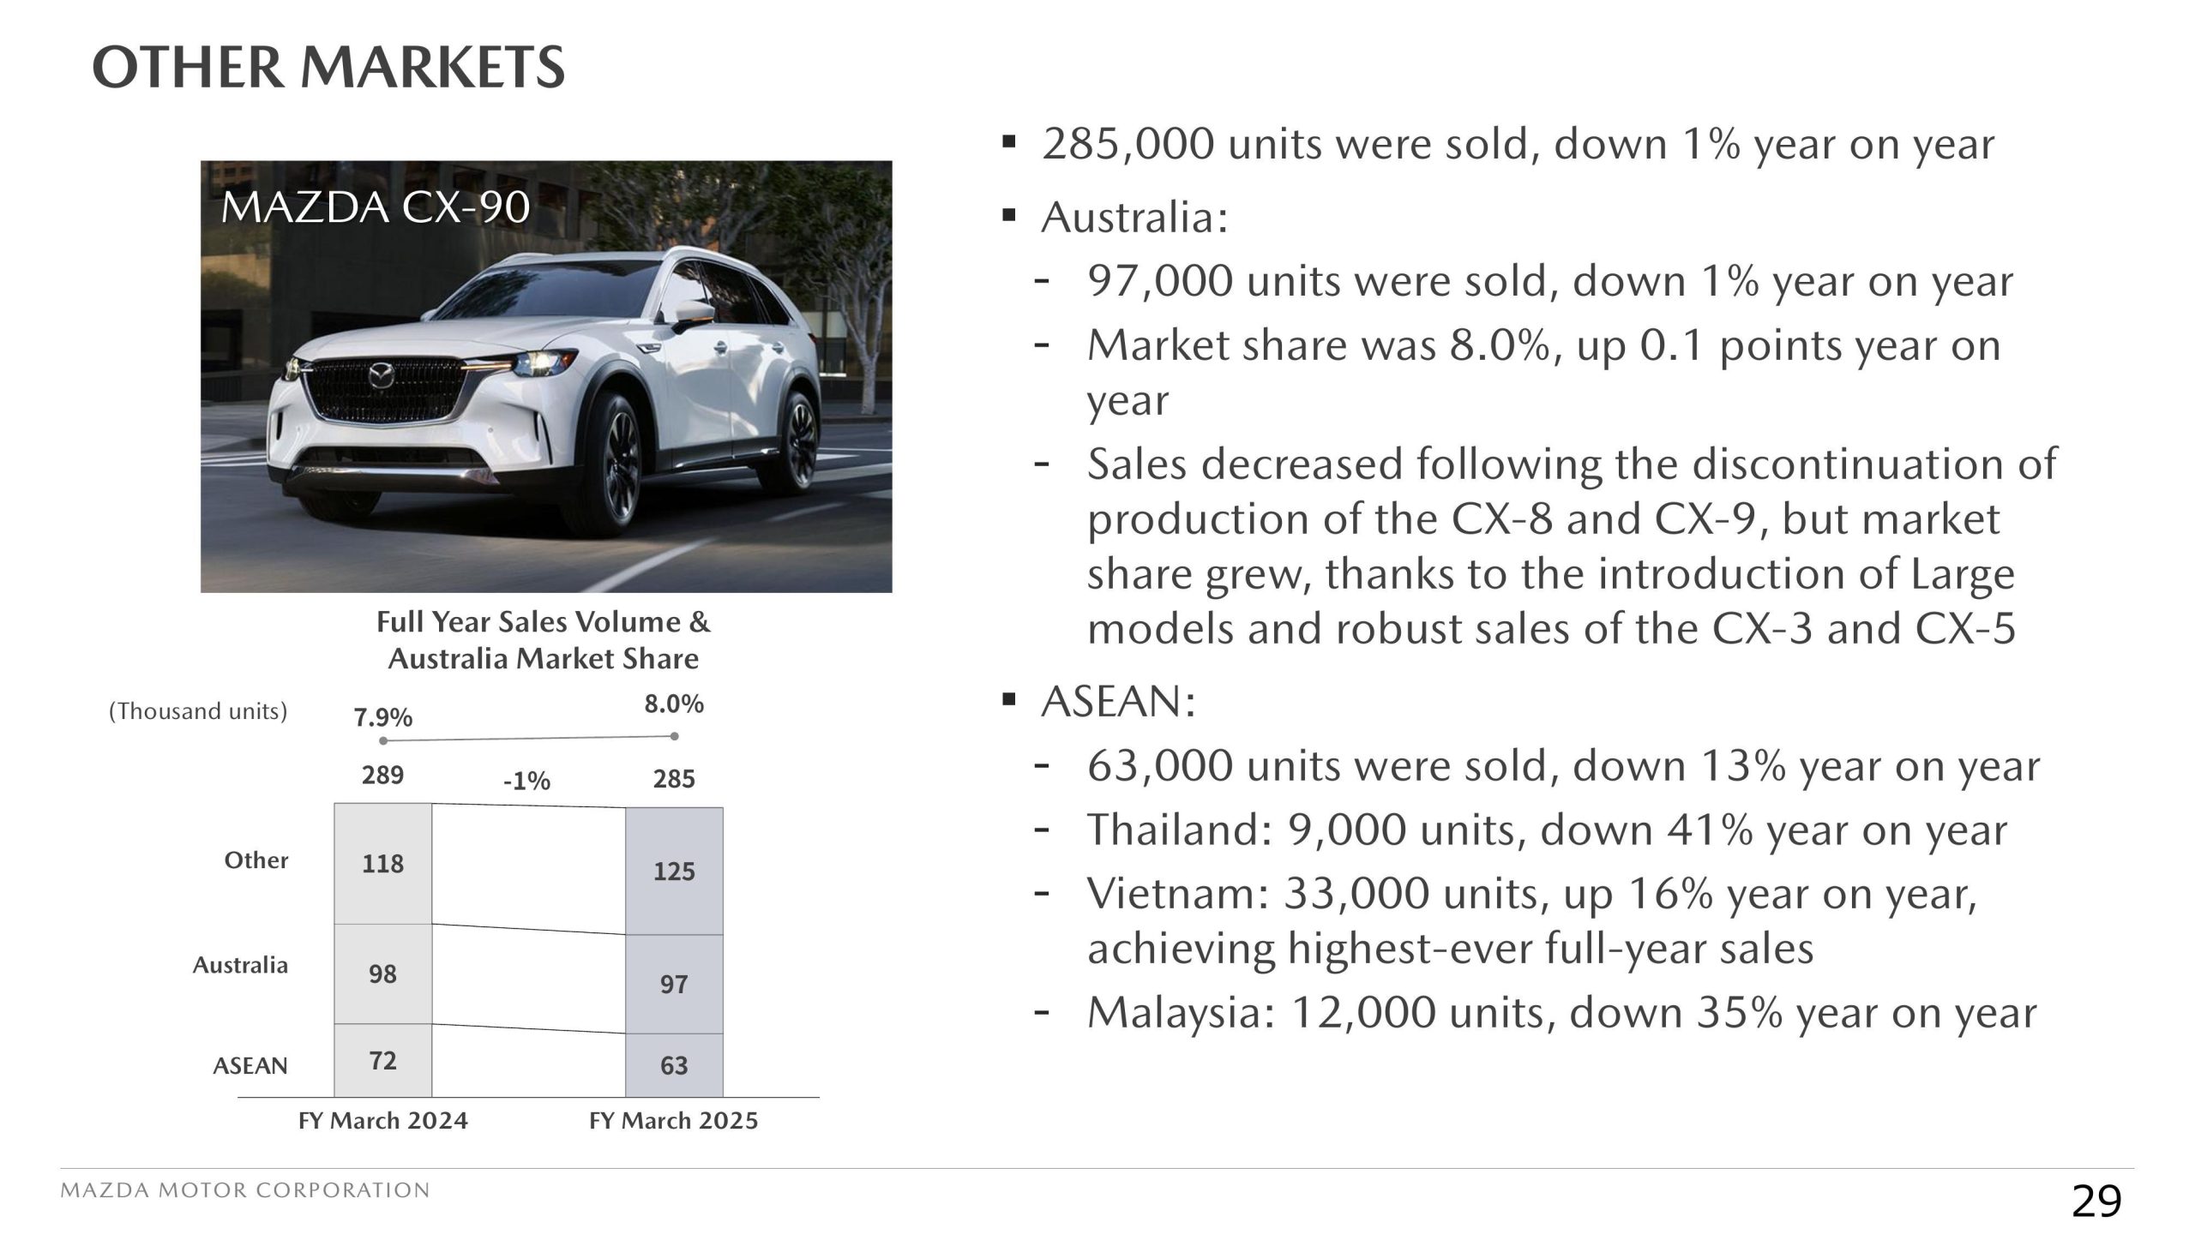Select the Malaysia 12,000 units bullet line
Screen dimensions: 2195x1234
1561,1013
